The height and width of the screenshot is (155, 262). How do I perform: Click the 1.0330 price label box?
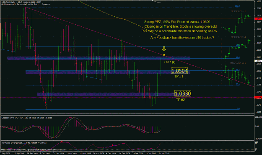click(x=183, y=93)
